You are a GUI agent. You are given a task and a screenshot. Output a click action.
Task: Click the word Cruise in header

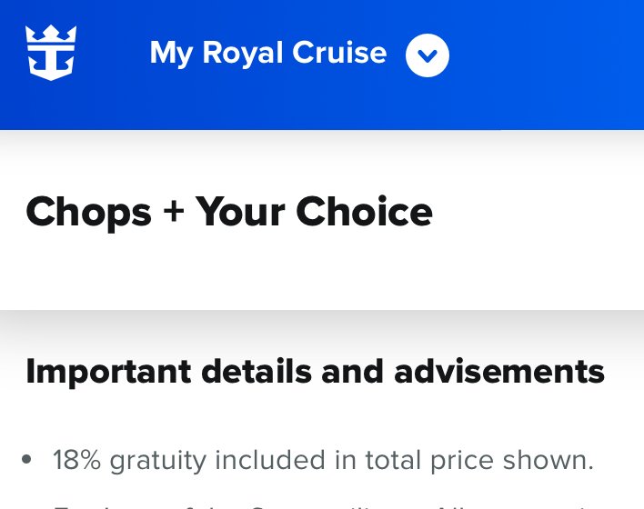[x=339, y=53]
